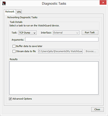This screenshot has width=108, height=116.
Task: Click the Browse... button
Action: click(91, 51)
